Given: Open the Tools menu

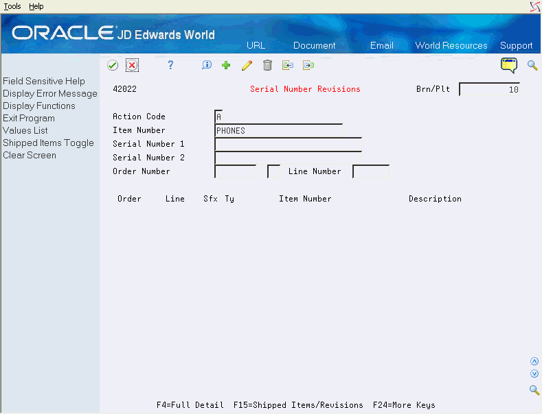Looking at the screenshot, I should click(12, 6).
